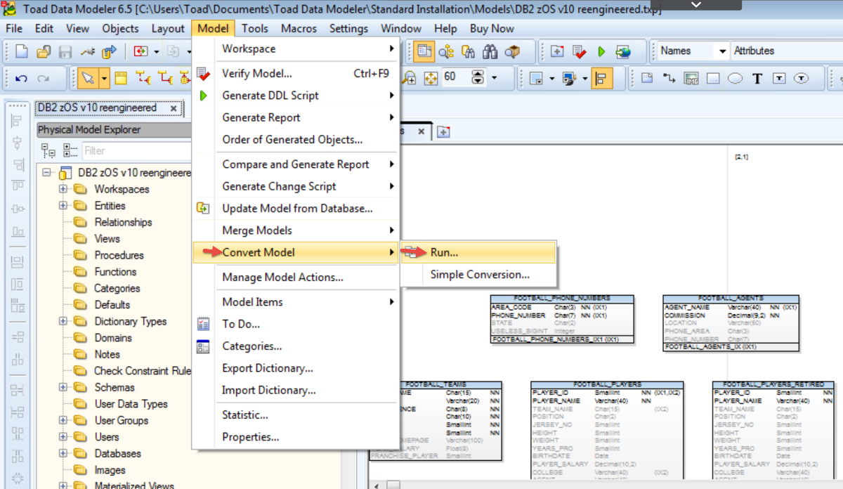Open Categories... from the Model menu

[296, 346]
